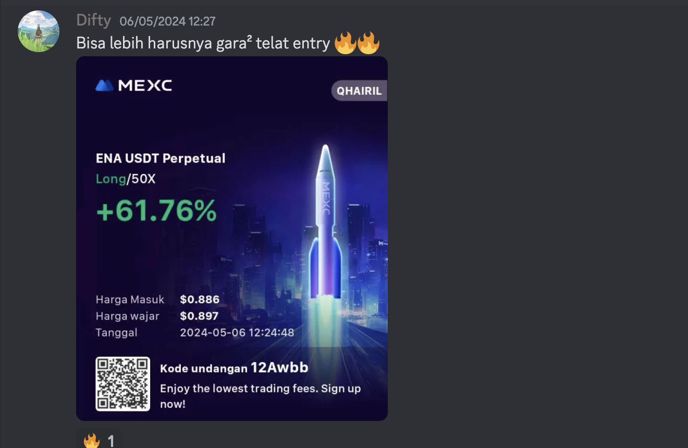Click the Harga Masuk $0.886 value
Viewport: 688px width, 448px height.
tap(200, 300)
